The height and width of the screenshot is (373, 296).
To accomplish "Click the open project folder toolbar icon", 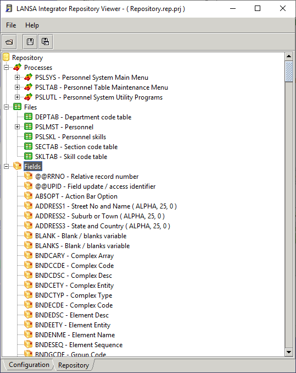I will point(9,42).
